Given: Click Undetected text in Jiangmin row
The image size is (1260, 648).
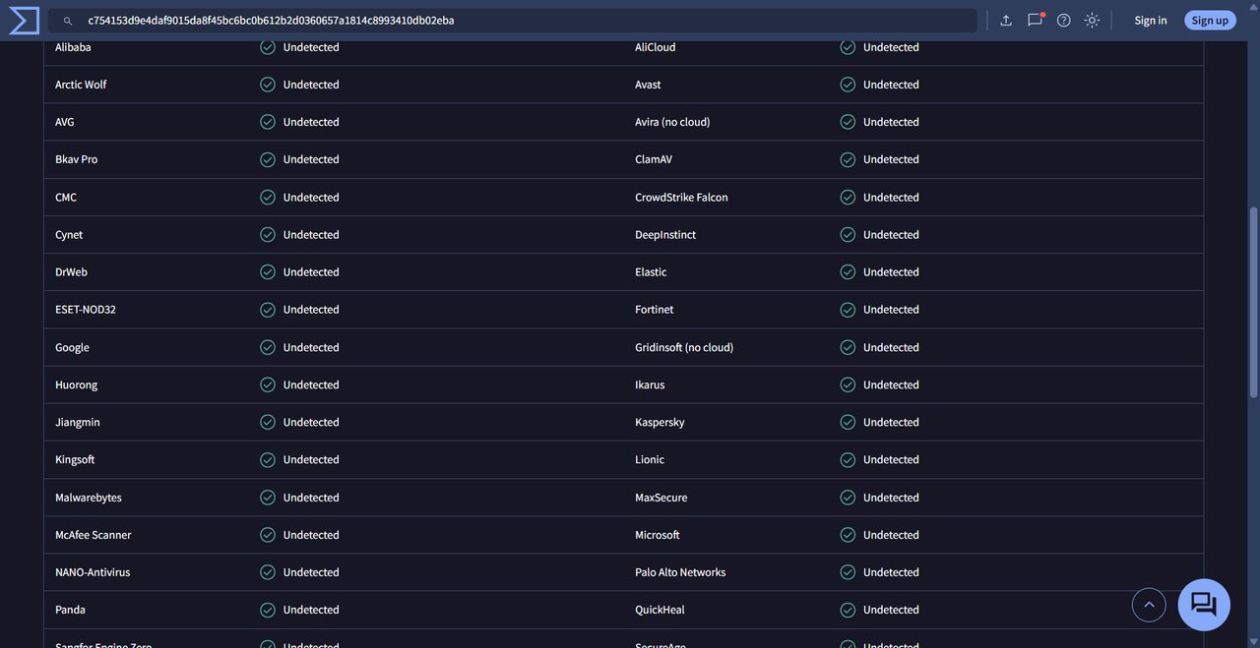Looking at the screenshot, I should (311, 422).
